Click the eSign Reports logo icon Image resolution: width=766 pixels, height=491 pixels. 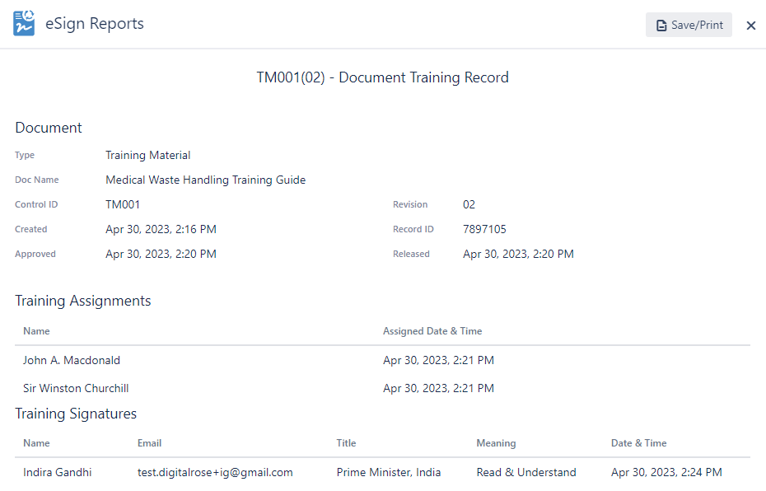click(24, 24)
